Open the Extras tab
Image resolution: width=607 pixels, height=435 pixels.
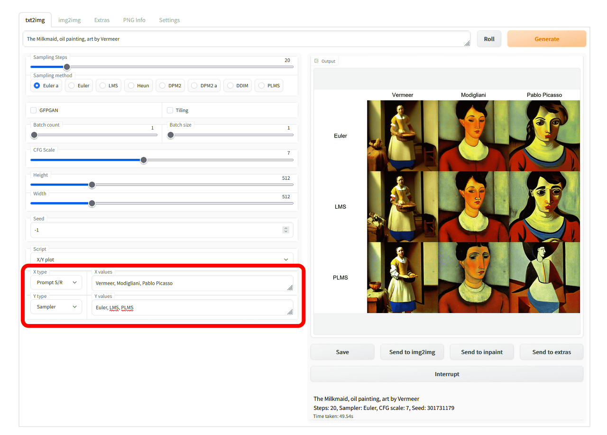[102, 20]
